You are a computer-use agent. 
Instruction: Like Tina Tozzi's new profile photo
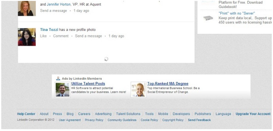point(43,36)
